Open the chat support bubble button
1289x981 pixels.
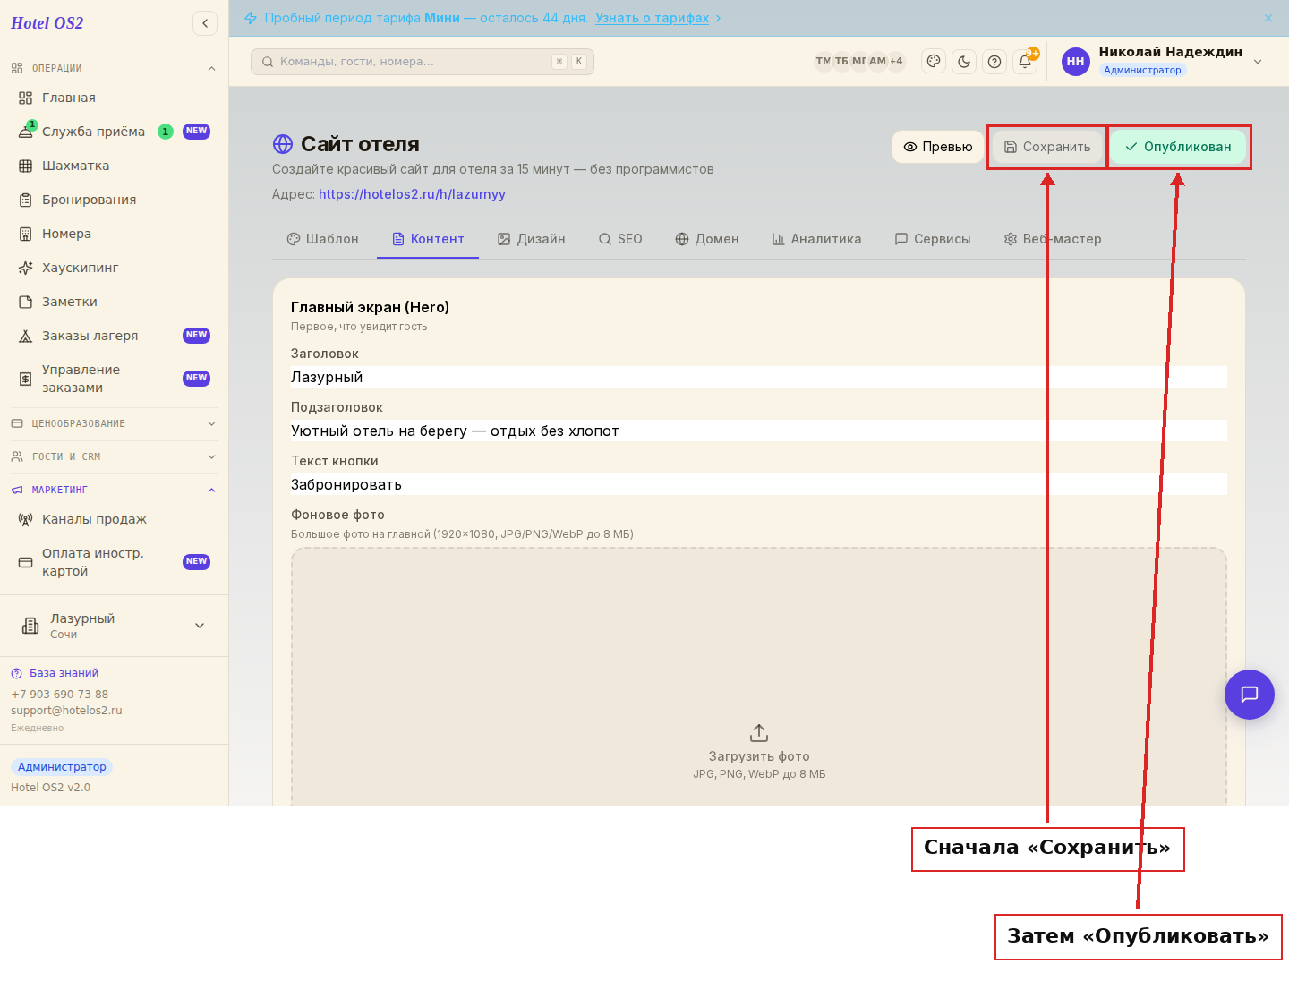tap(1250, 695)
